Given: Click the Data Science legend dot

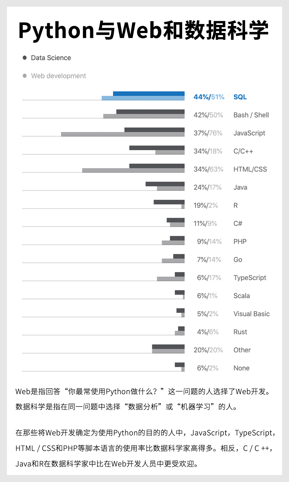Looking at the screenshot, I should [x=25, y=58].
